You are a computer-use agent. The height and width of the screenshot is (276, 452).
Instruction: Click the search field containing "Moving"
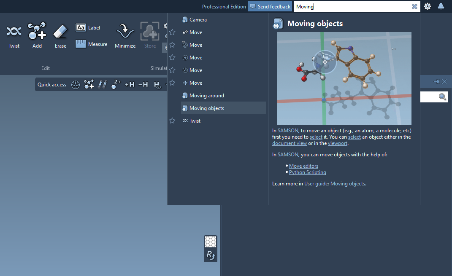pos(352,6)
